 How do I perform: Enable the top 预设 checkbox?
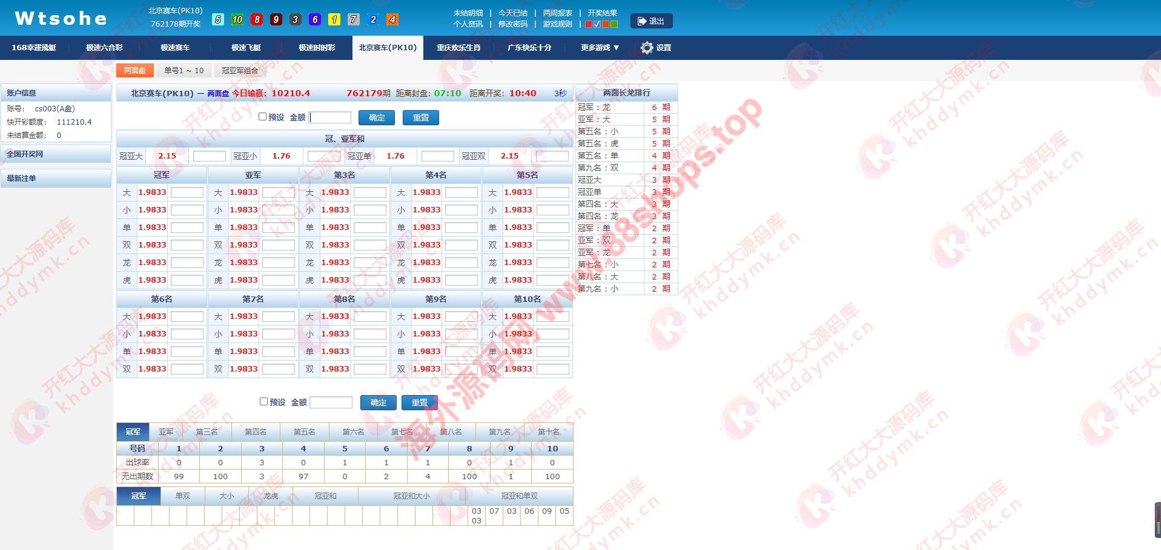(x=263, y=117)
